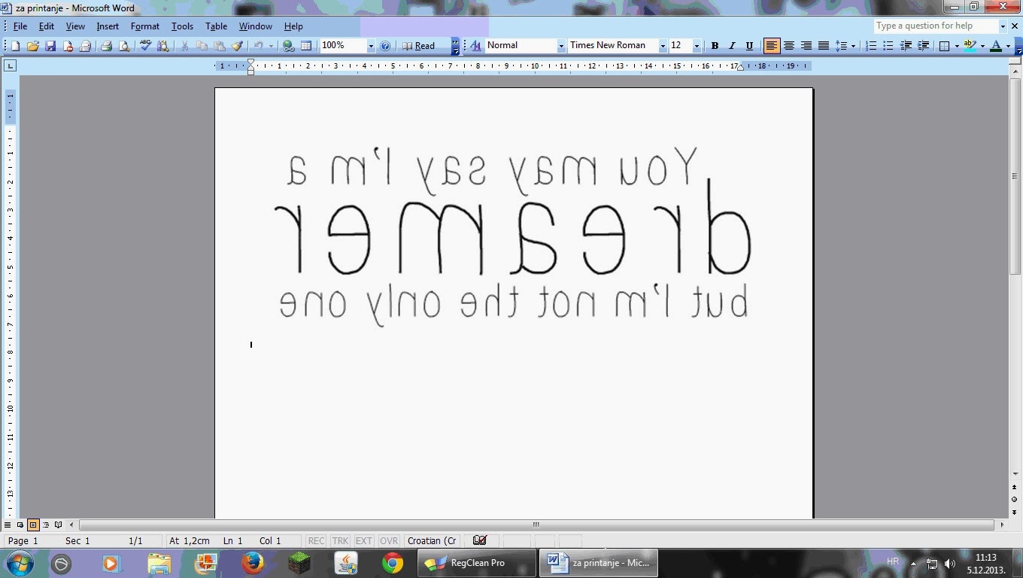Screen dimensions: 1023x578
Task: Open Microsoft Word Help icon
Action: [x=385, y=46]
